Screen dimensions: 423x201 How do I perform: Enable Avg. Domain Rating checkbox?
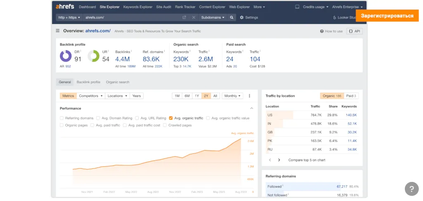click(98, 118)
